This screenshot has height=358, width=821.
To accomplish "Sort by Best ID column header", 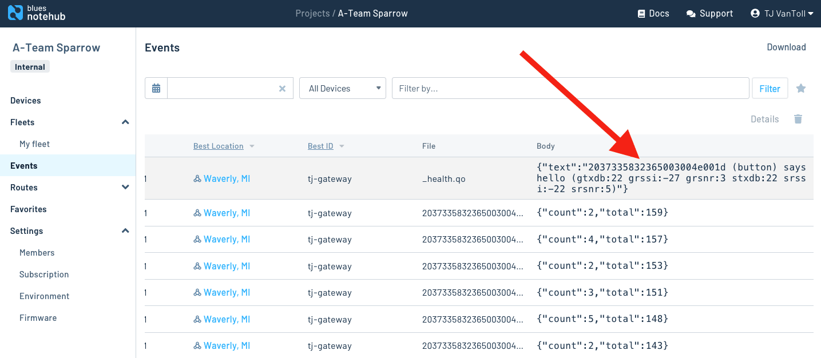I will [x=320, y=146].
